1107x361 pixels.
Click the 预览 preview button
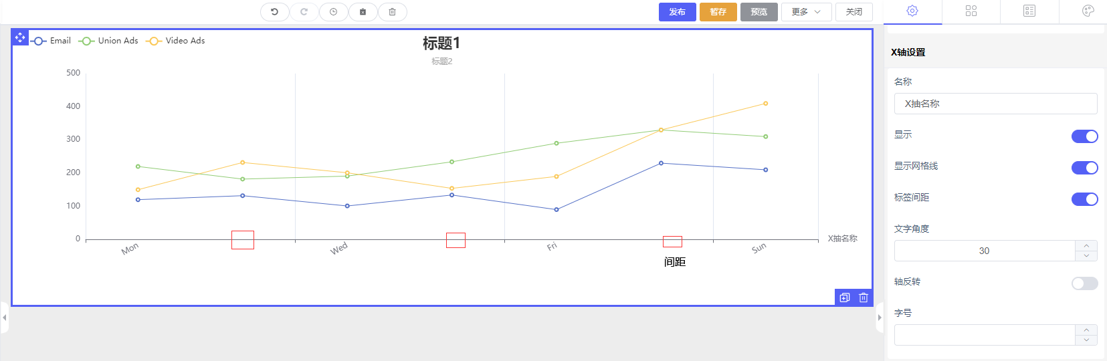[x=759, y=12]
